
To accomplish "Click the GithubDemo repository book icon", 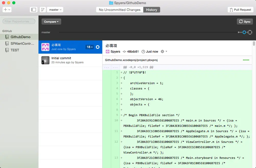I will tap(7, 37).
